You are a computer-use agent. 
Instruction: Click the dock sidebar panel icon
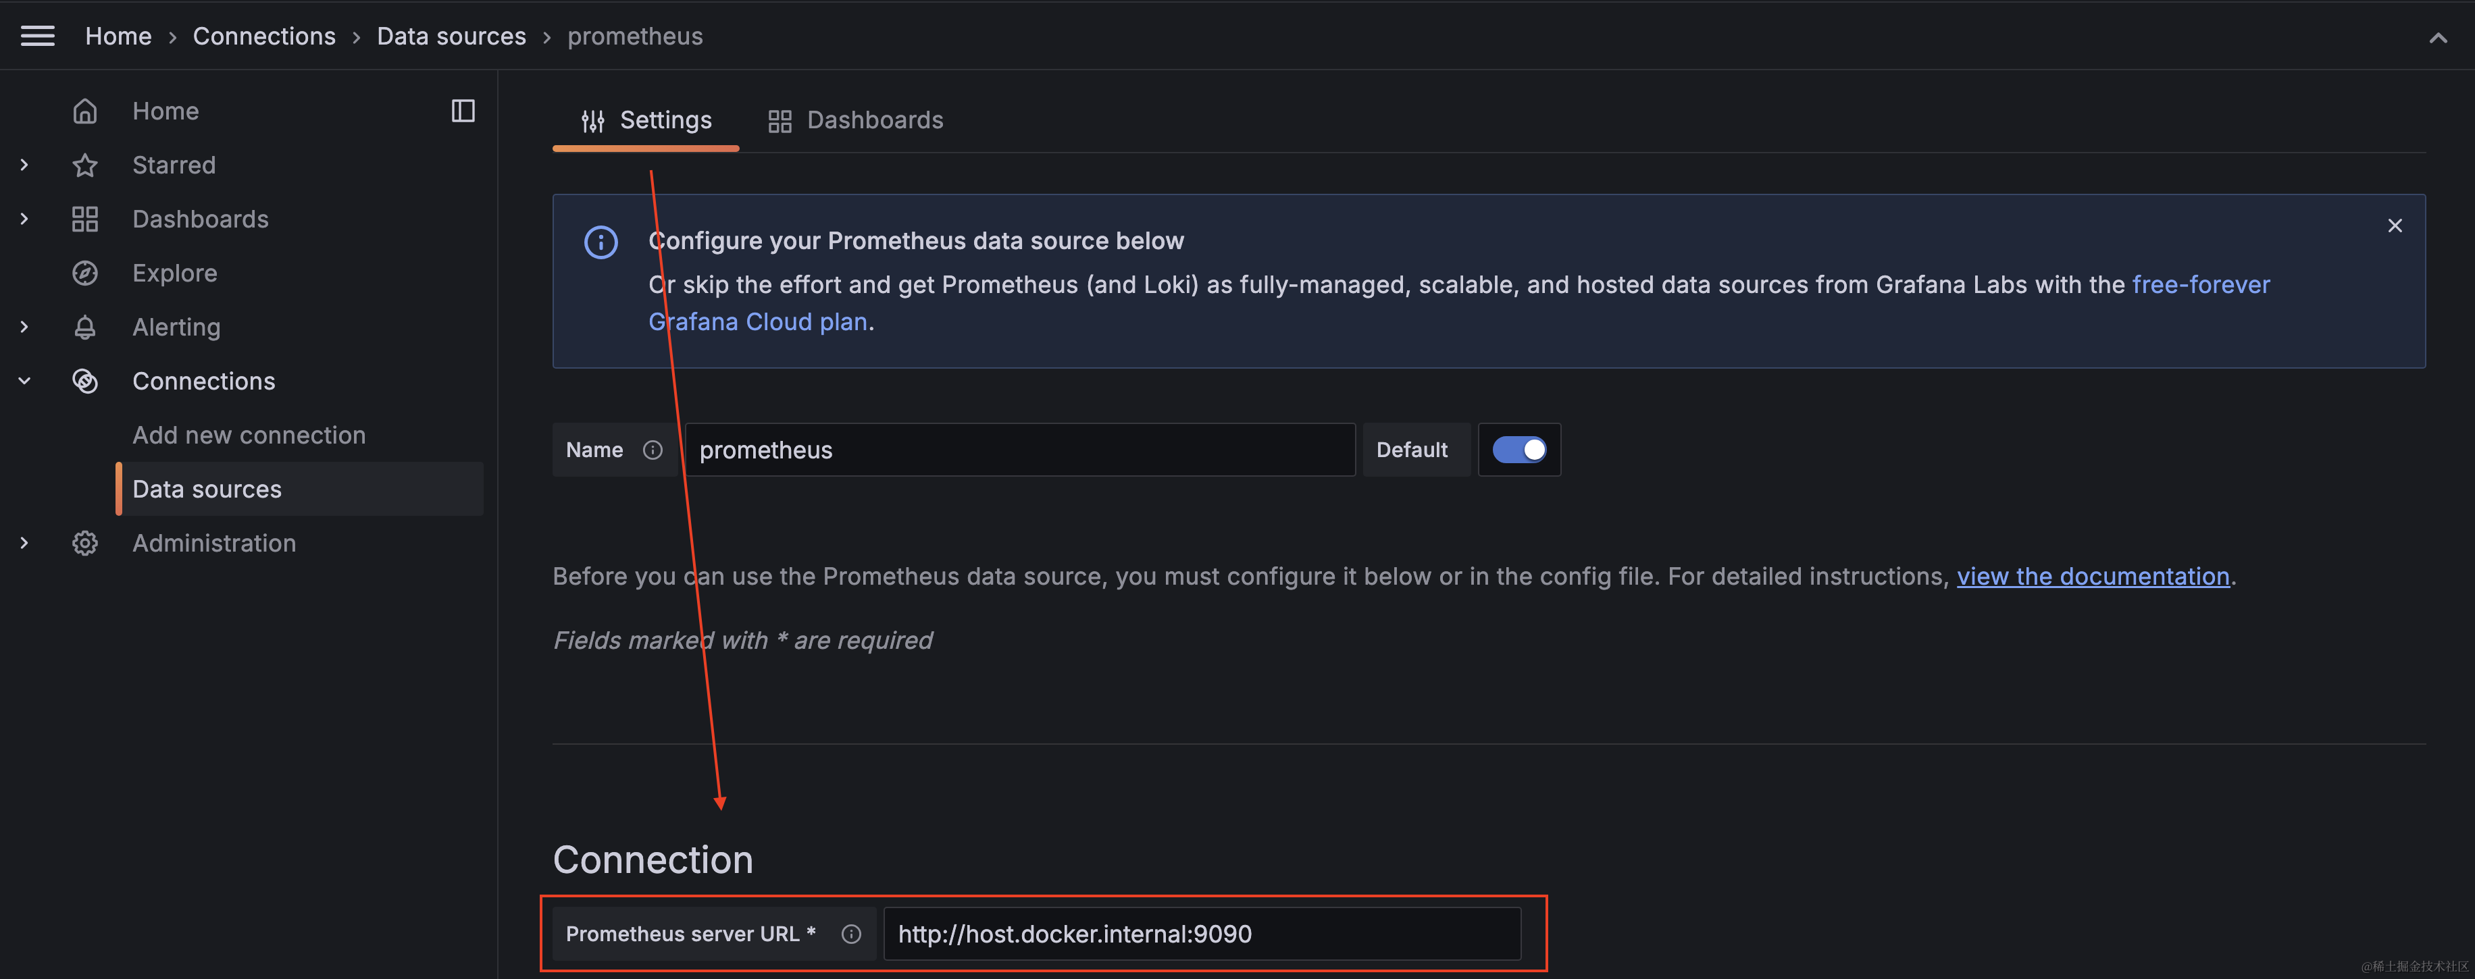click(x=463, y=111)
